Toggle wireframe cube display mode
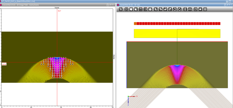 195,9
